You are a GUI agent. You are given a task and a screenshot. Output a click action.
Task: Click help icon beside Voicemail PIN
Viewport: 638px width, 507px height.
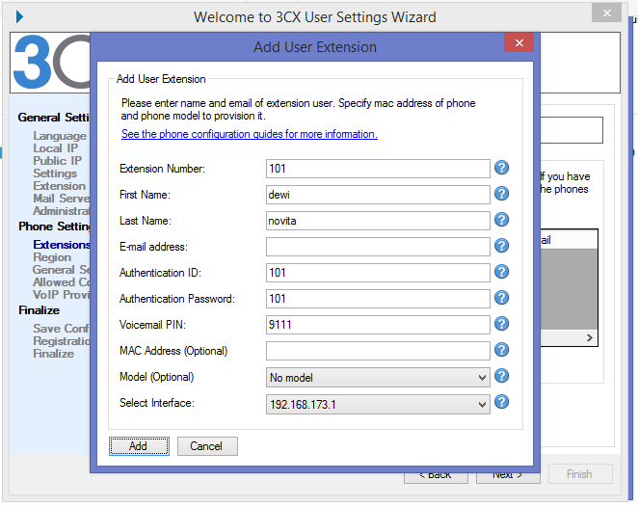tap(502, 324)
